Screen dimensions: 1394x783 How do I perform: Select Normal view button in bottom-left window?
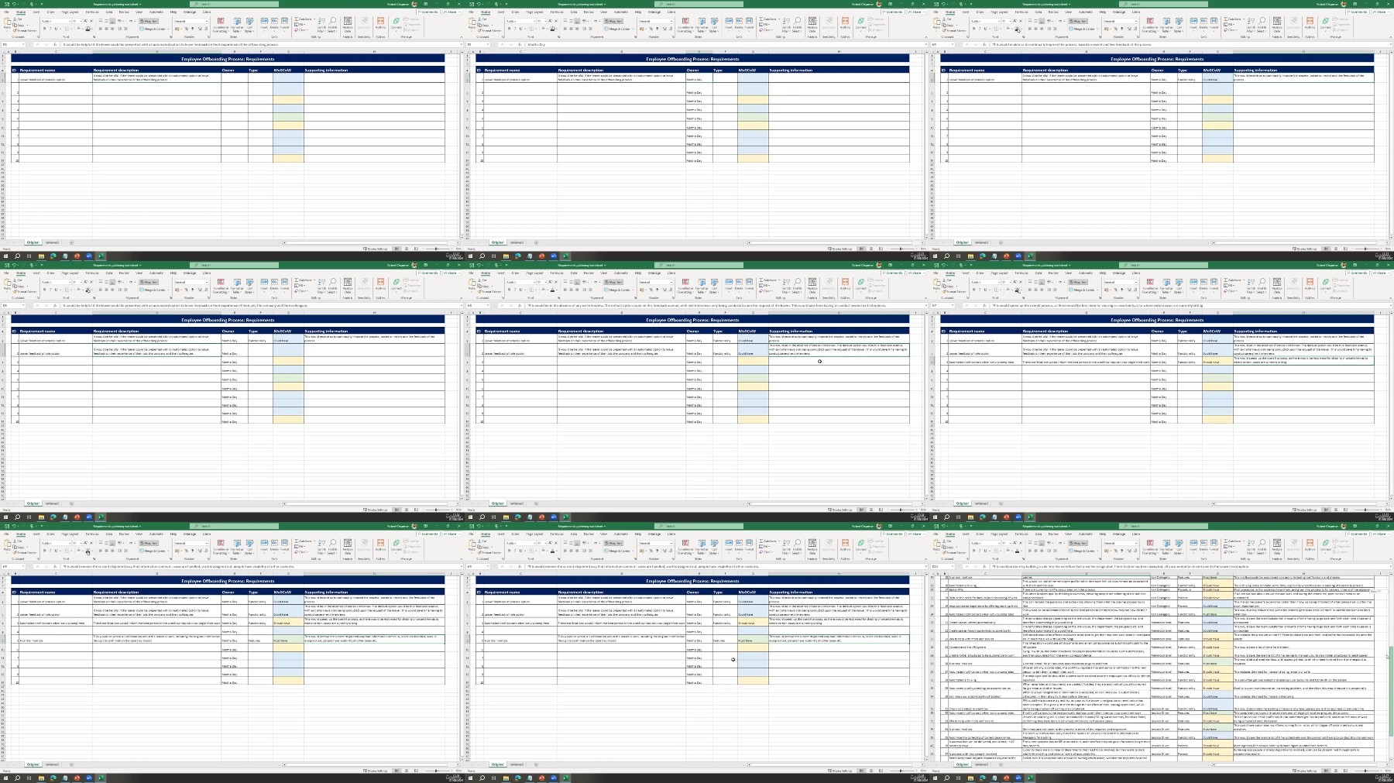point(397,771)
